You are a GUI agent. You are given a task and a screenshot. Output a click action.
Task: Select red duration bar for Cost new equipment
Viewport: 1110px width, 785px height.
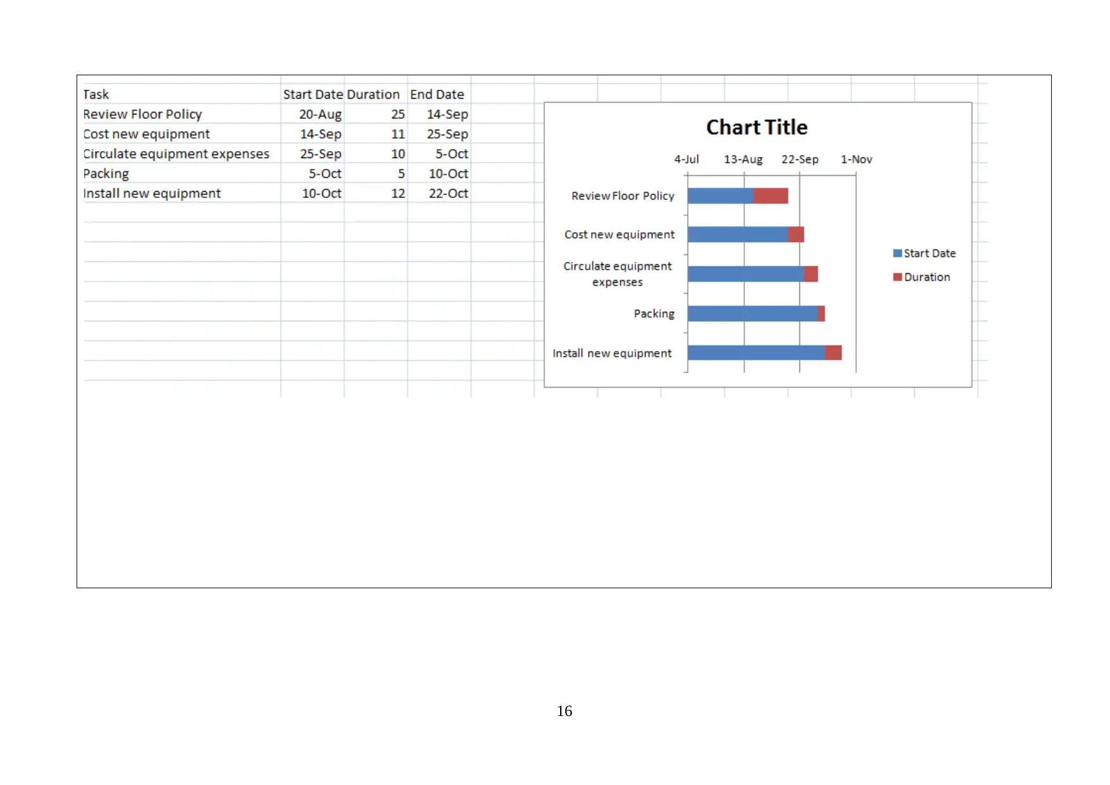796,234
